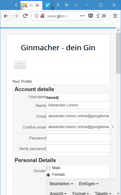Expand the Einfügen editor menu

point(89,184)
